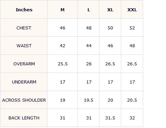Click the OVERARM row label
This screenshot has width=166, height=128.
[x=24, y=64]
